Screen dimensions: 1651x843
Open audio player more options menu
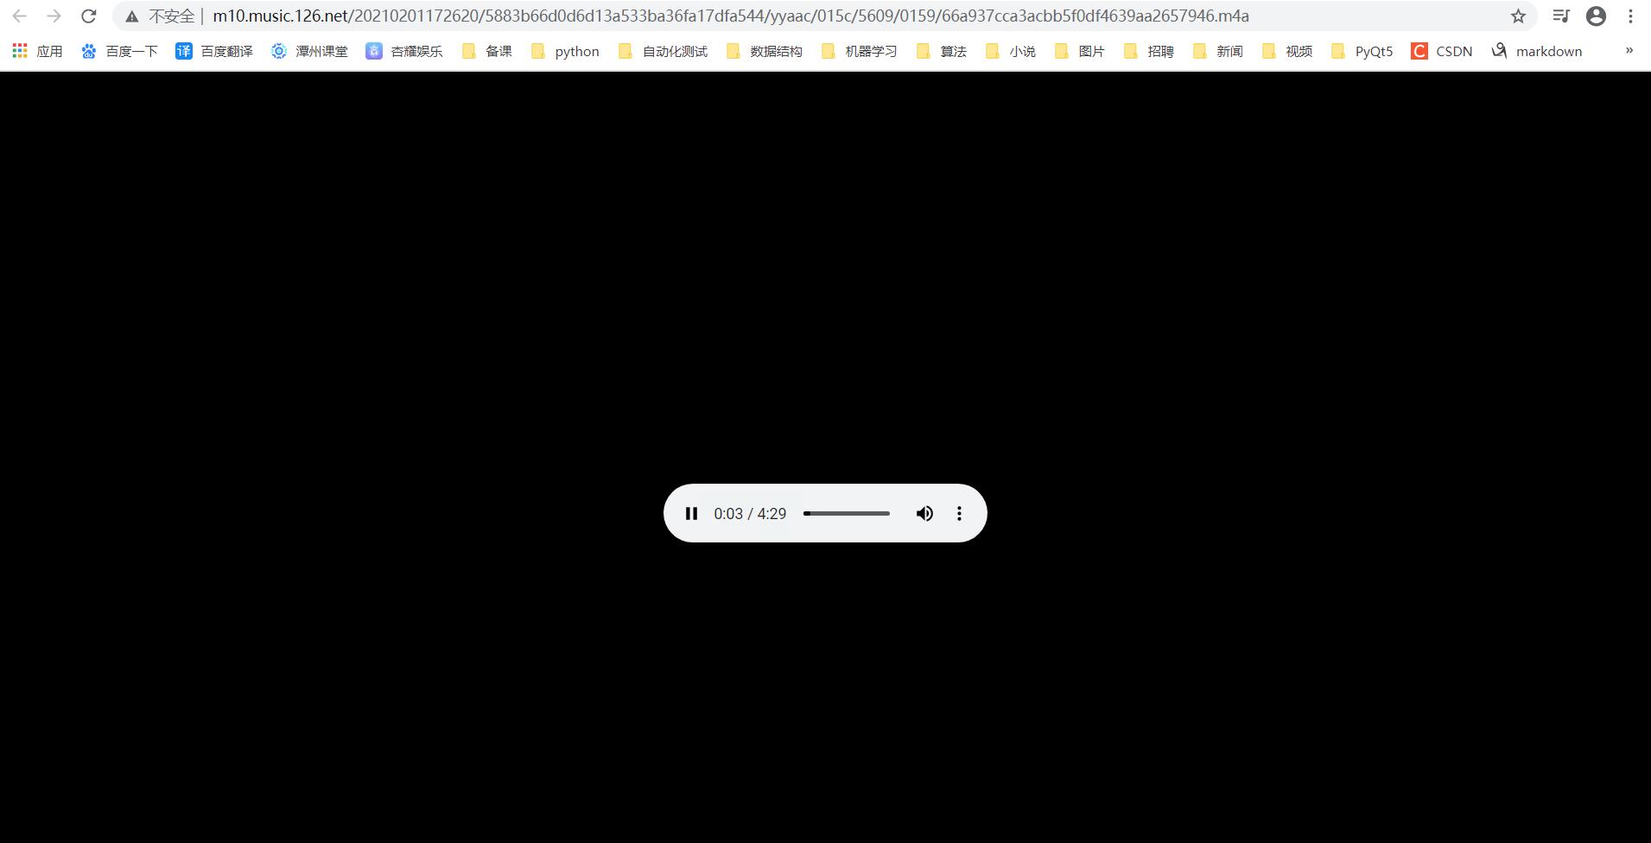point(959,513)
